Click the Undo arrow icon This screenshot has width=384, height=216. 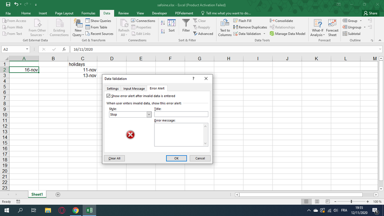[x=16, y=4]
